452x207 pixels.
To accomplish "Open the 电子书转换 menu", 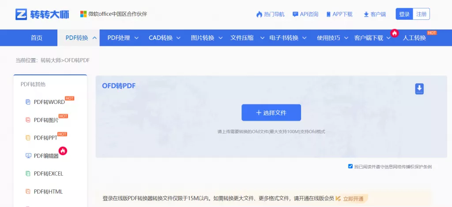I will (x=284, y=38).
